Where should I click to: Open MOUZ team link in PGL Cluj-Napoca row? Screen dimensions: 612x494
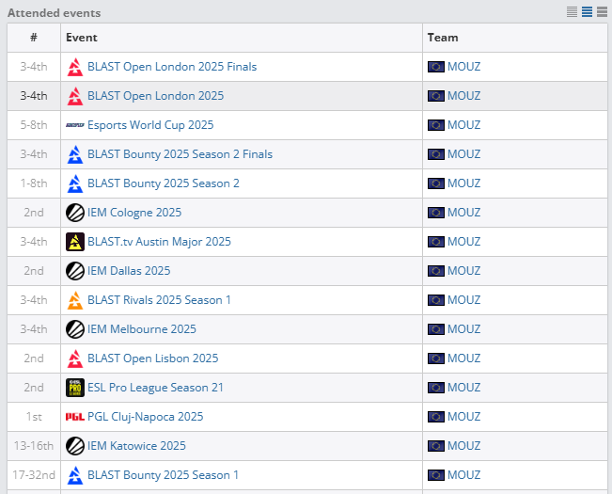[x=463, y=417]
